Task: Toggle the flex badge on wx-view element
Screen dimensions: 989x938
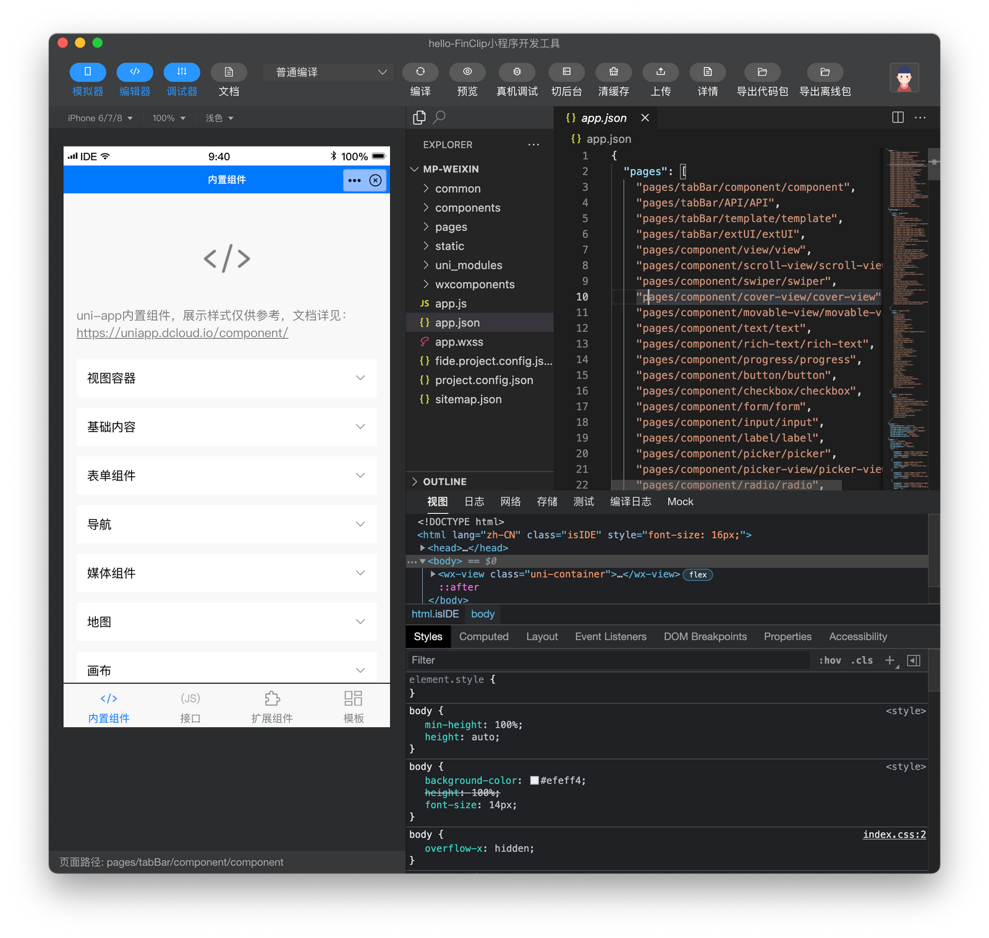Action: [697, 574]
